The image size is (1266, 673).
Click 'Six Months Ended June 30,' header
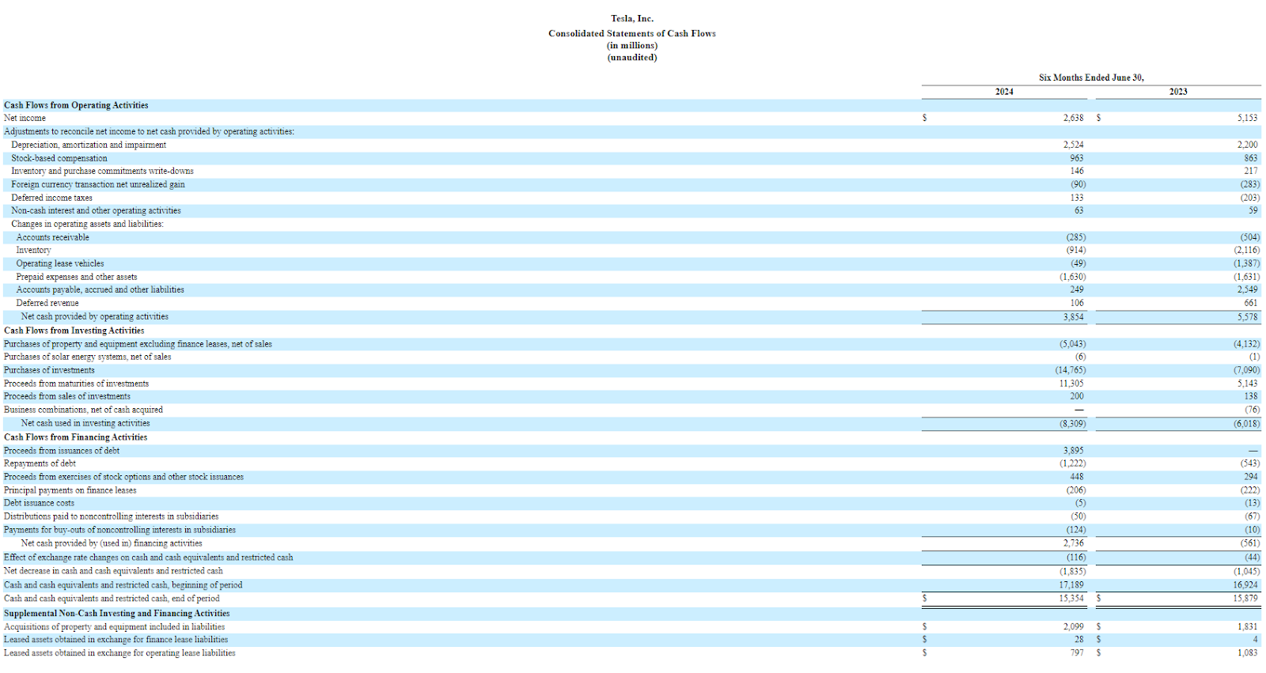1091,78
